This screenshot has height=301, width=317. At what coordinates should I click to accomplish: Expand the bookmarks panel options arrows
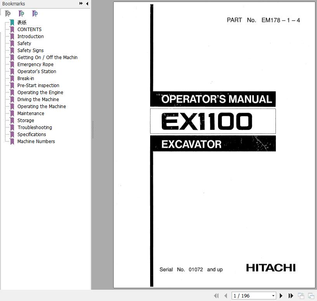(x=81, y=3)
